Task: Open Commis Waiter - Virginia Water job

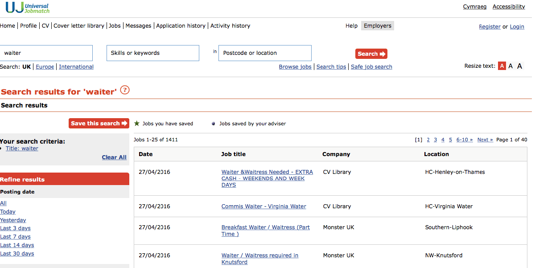Action: pyautogui.click(x=263, y=206)
